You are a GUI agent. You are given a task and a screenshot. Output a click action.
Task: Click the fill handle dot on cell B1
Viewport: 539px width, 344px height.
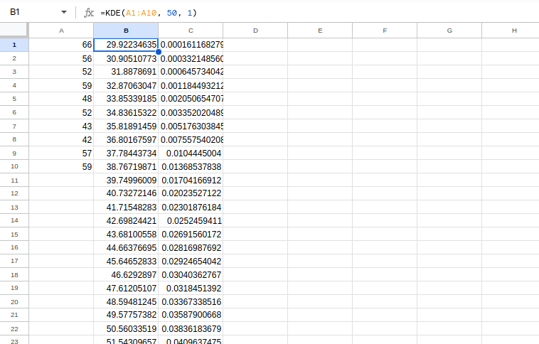(159, 52)
